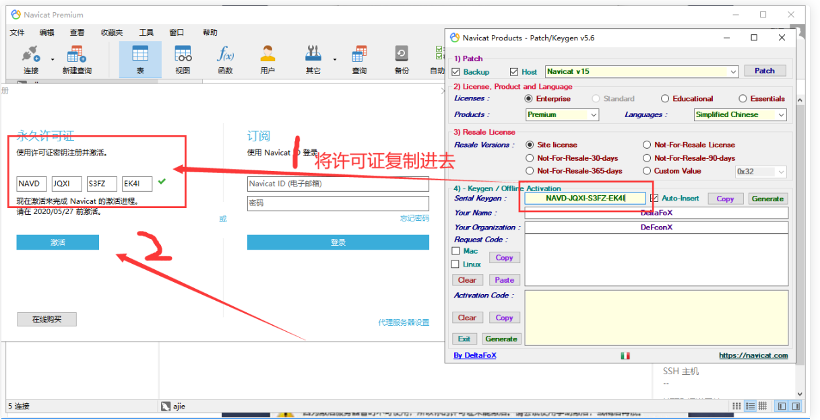Select the 其它 (Others) toolbar icon

pos(313,59)
